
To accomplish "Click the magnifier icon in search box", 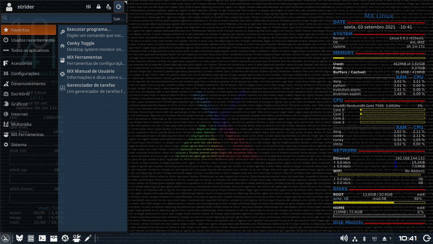I will coord(4,18).
